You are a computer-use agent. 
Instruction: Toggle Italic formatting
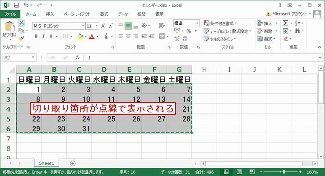coord(43,36)
